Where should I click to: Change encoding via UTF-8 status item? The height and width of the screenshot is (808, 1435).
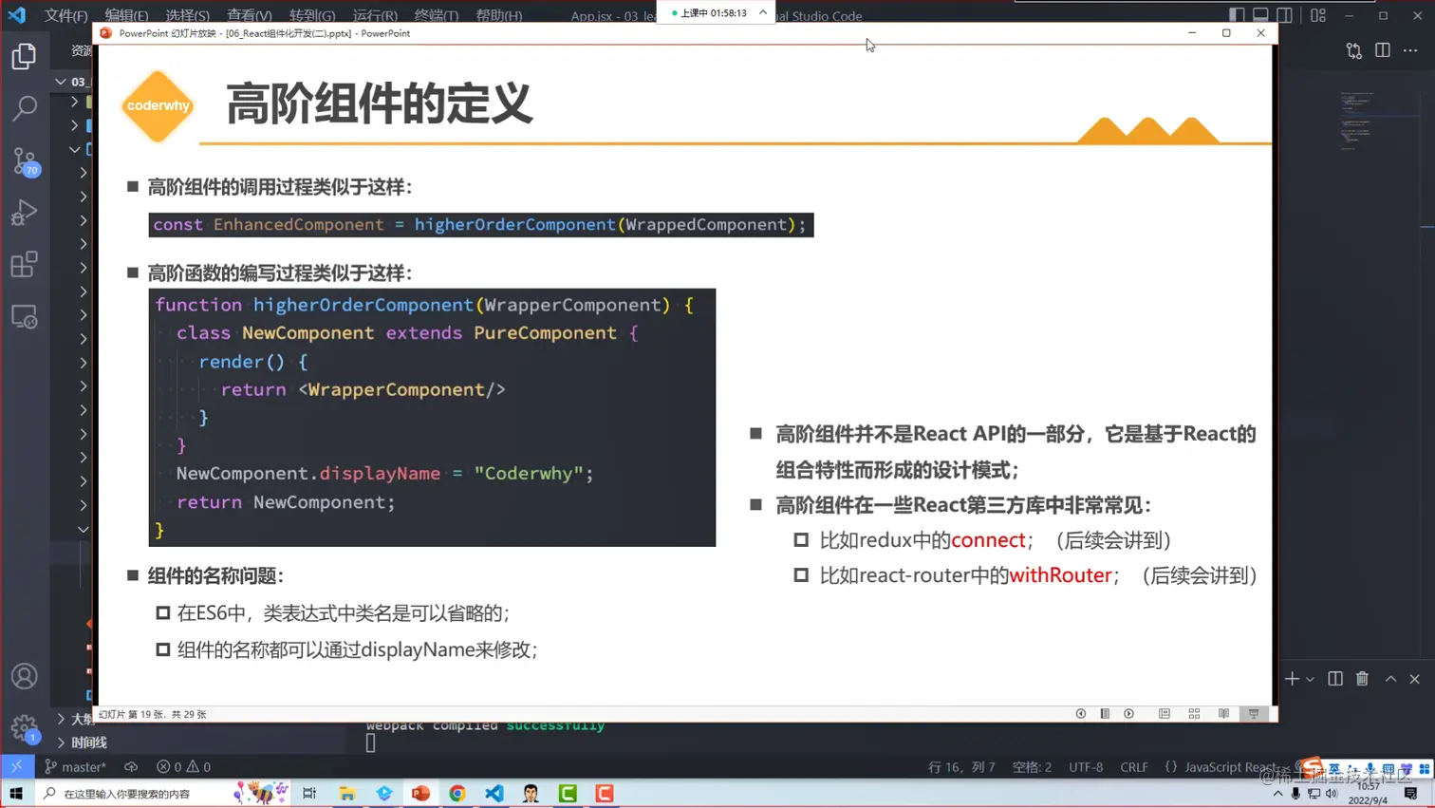(1086, 766)
